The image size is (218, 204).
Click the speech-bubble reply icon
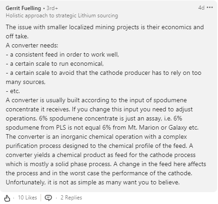pyautogui.click(x=48, y=198)
